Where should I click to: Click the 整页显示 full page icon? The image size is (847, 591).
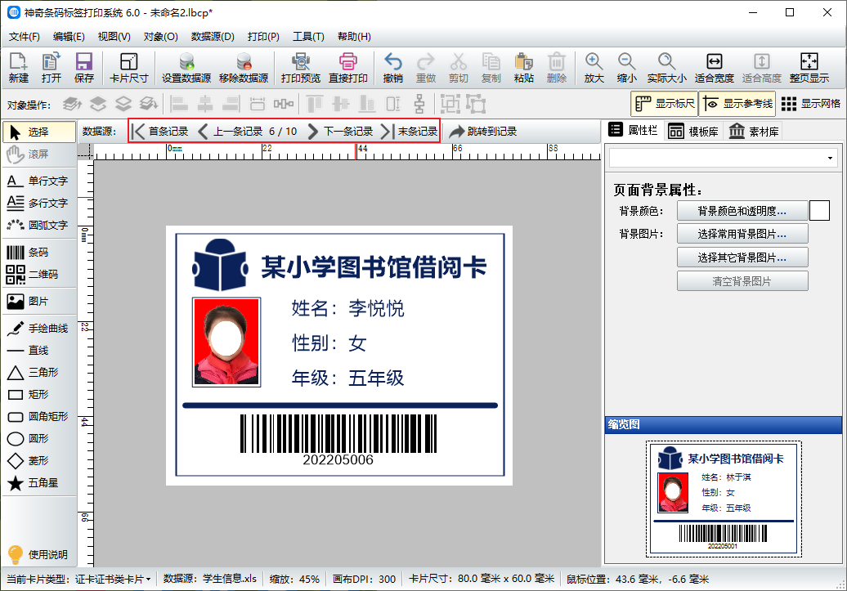[809, 68]
